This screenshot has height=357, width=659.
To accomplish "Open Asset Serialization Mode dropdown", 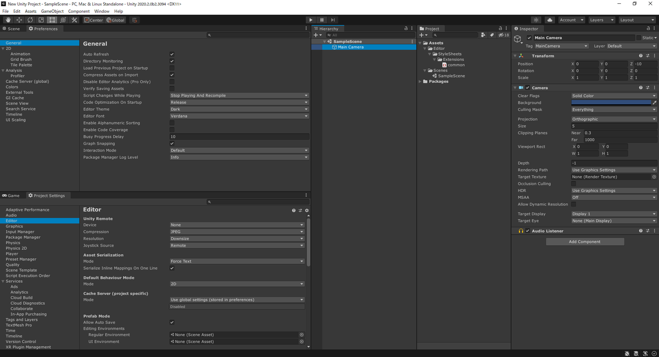I will [x=237, y=261].
